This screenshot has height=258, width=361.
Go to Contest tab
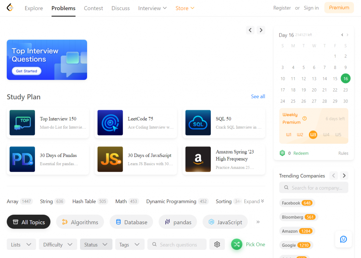click(93, 8)
